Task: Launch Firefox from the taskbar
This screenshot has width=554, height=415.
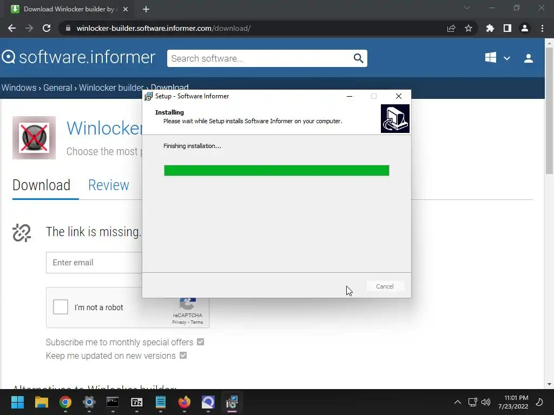Action: click(184, 402)
